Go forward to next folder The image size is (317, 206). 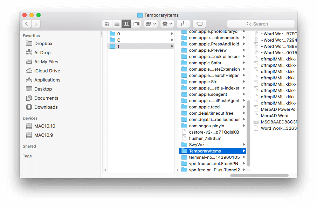tap(36, 24)
